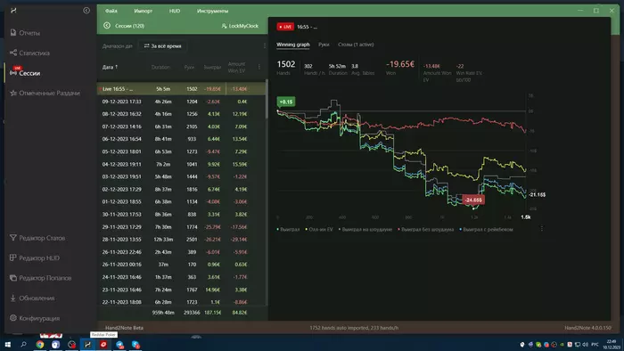Open three-dot menu beside graph legend
The image size is (624, 351).
(x=542, y=229)
